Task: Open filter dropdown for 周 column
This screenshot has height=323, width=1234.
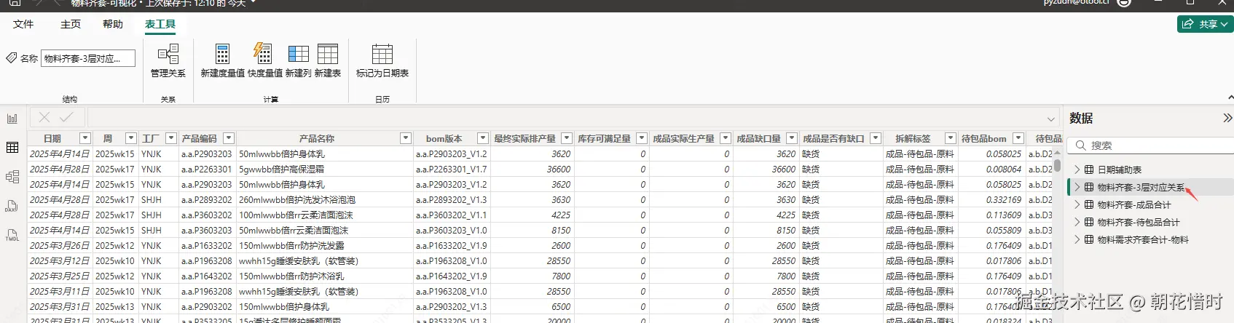Action: pyautogui.click(x=131, y=138)
